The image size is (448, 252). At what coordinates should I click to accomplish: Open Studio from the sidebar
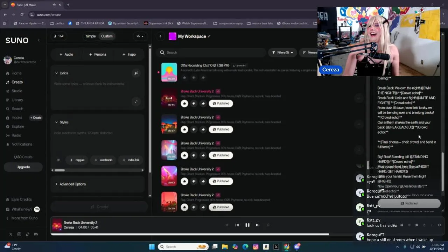coord(14,91)
